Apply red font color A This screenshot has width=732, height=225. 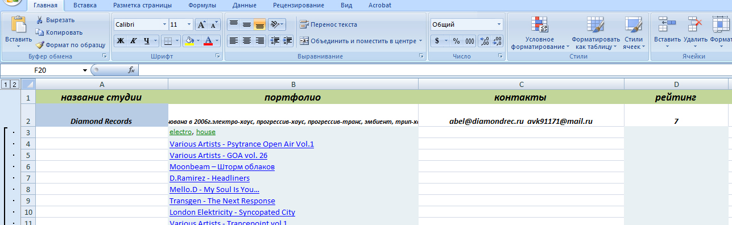[x=208, y=41]
